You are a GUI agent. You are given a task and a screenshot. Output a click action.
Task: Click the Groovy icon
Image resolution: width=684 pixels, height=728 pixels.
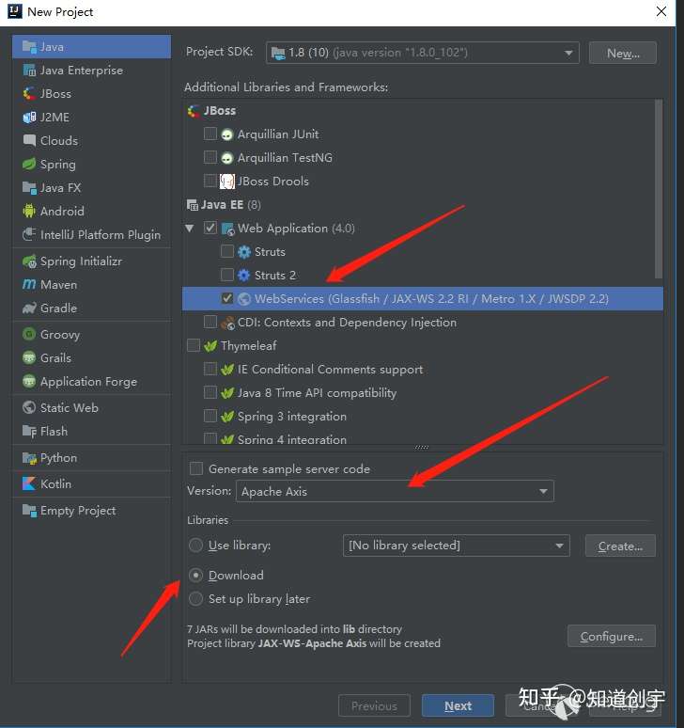(29, 334)
